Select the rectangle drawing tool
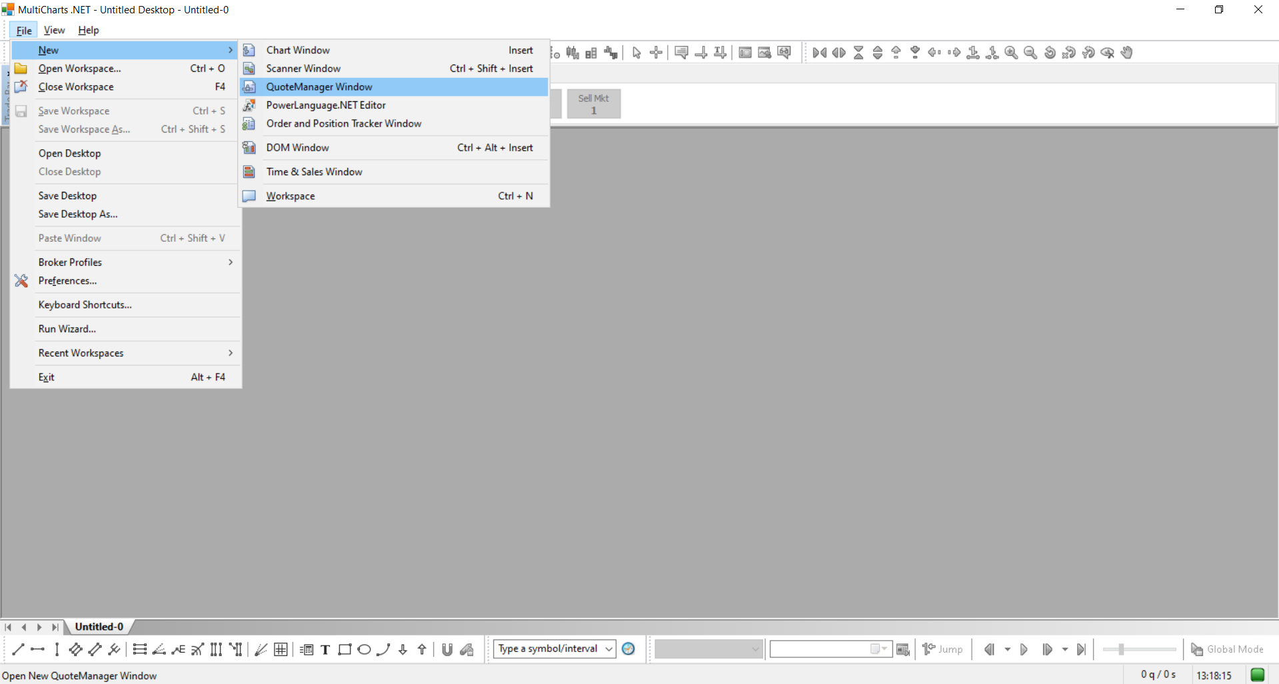The image size is (1279, 684). tap(345, 649)
